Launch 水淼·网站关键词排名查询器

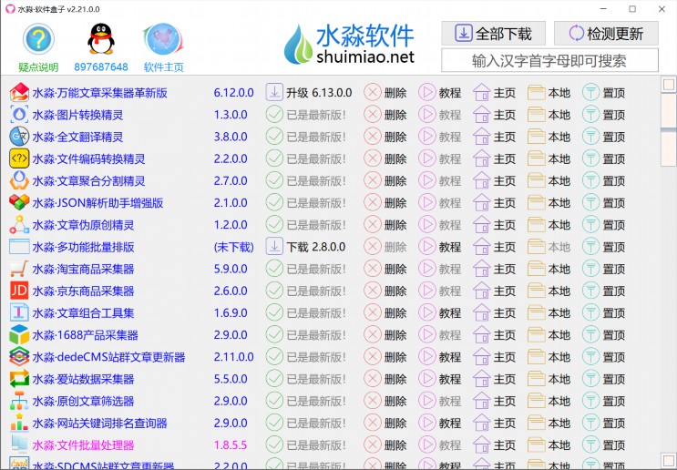pos(99,423)
